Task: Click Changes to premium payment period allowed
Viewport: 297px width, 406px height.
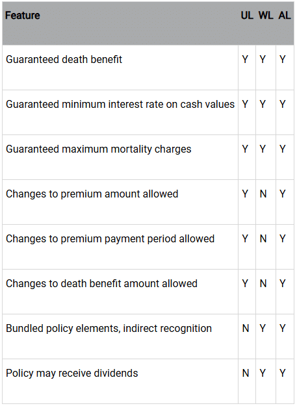Action: pyautogui.click(x=110, y=239)
